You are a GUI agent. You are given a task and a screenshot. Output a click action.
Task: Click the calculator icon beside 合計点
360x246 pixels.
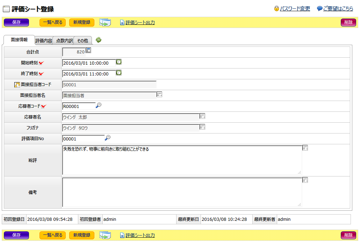[88, 51]
